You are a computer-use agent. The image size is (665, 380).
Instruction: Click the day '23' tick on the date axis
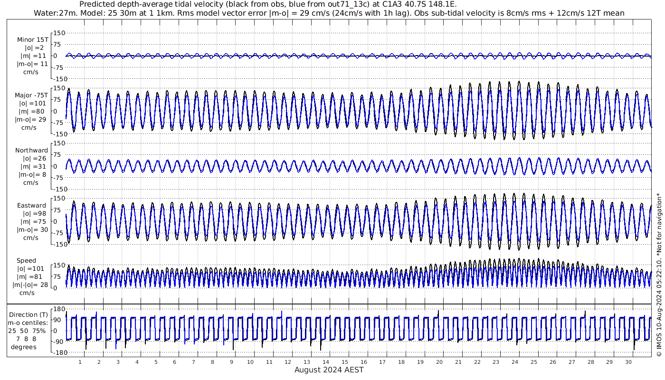496,362
